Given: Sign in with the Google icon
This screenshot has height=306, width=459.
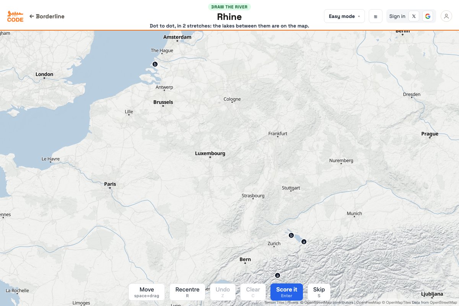Looking at the screenshot, I should pyautogui.click(x=428, y=16).
